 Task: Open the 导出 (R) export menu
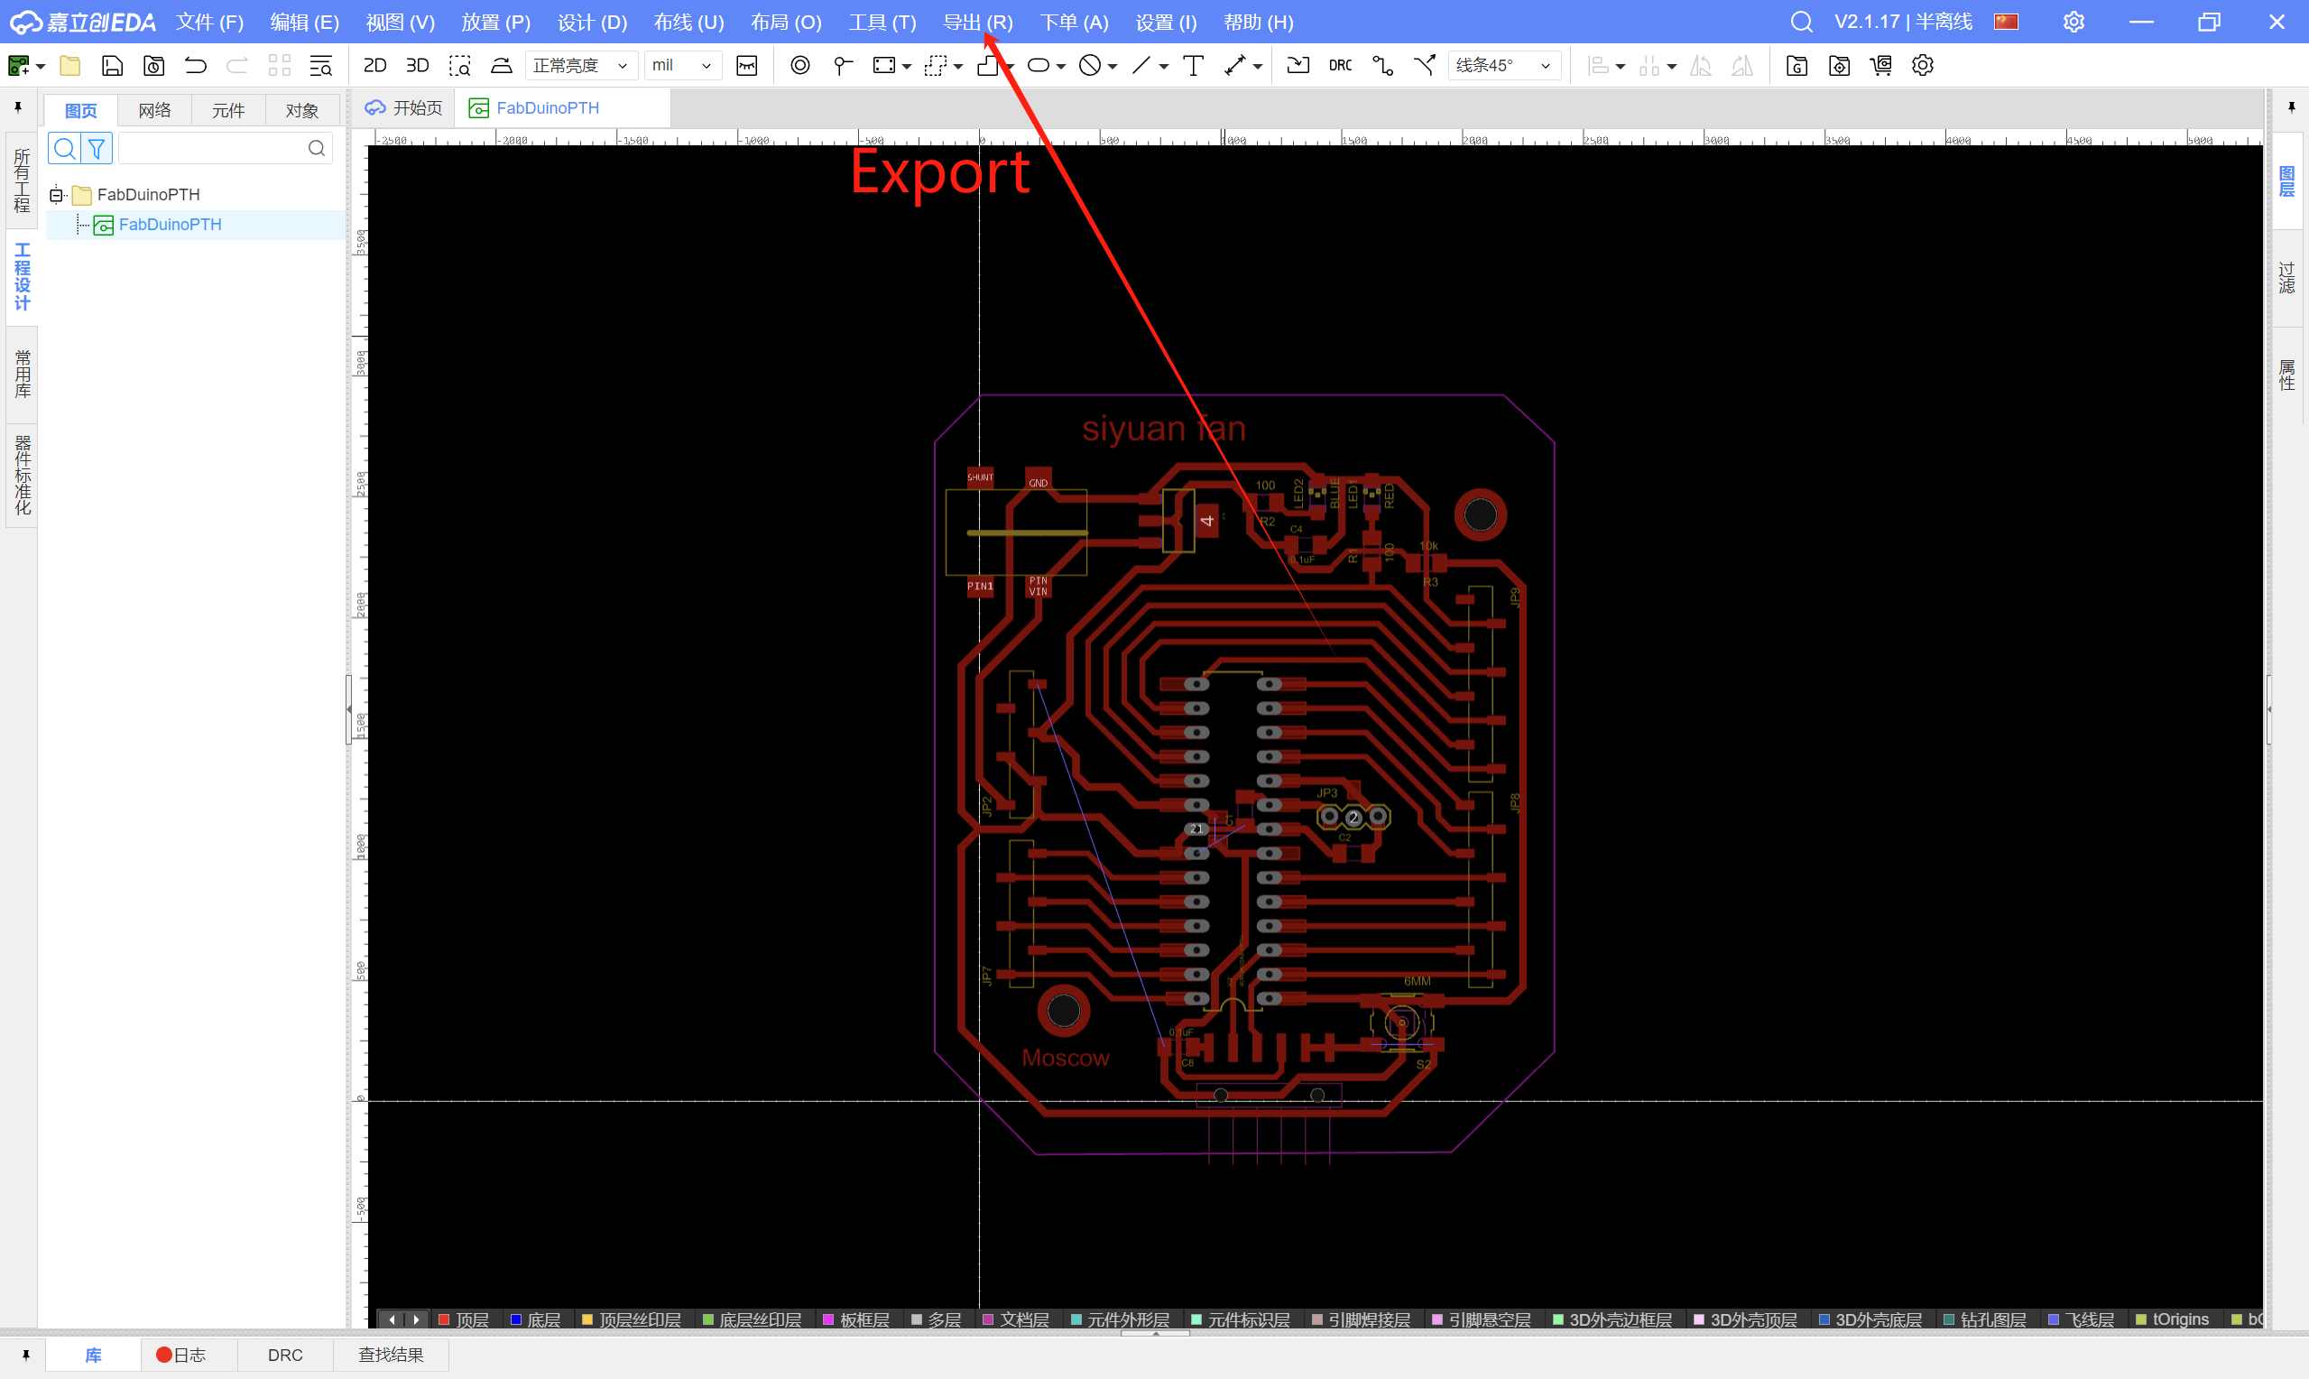[x=978, y=22]
